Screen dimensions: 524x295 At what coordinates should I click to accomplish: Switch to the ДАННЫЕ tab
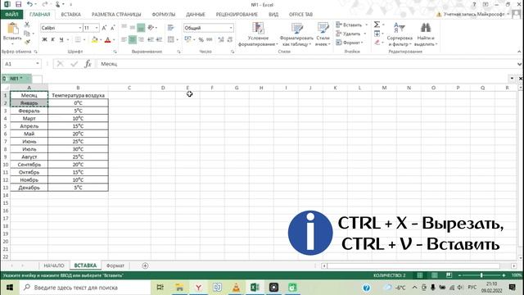point(196,15)
